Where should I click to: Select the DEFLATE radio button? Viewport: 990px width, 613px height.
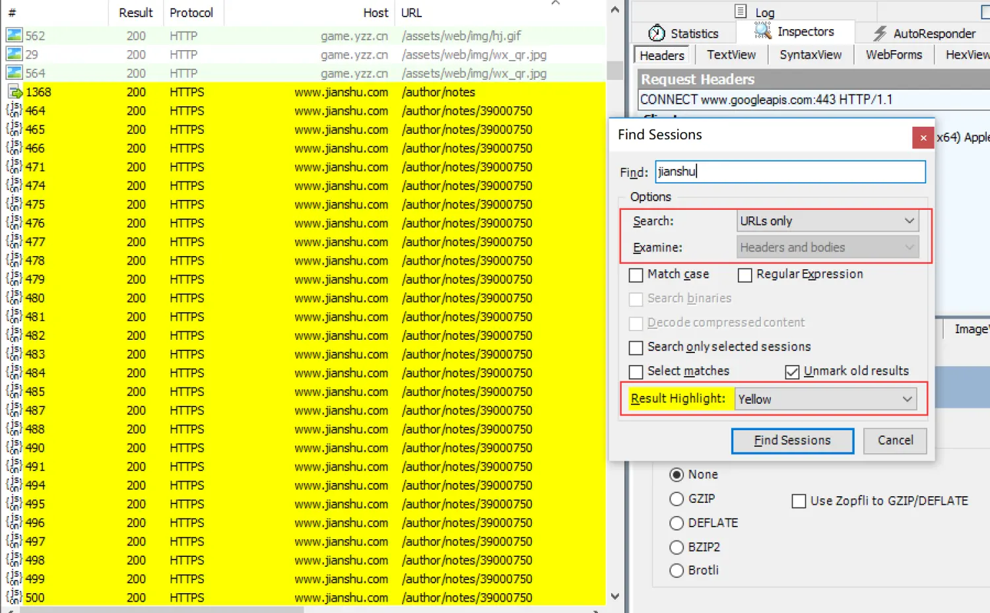point(676,523)
